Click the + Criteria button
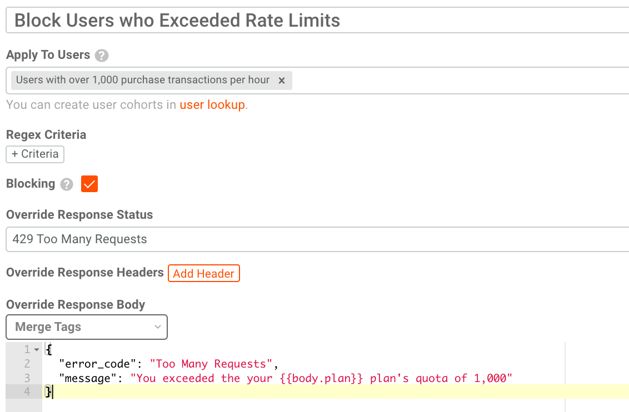 (35, 154)
